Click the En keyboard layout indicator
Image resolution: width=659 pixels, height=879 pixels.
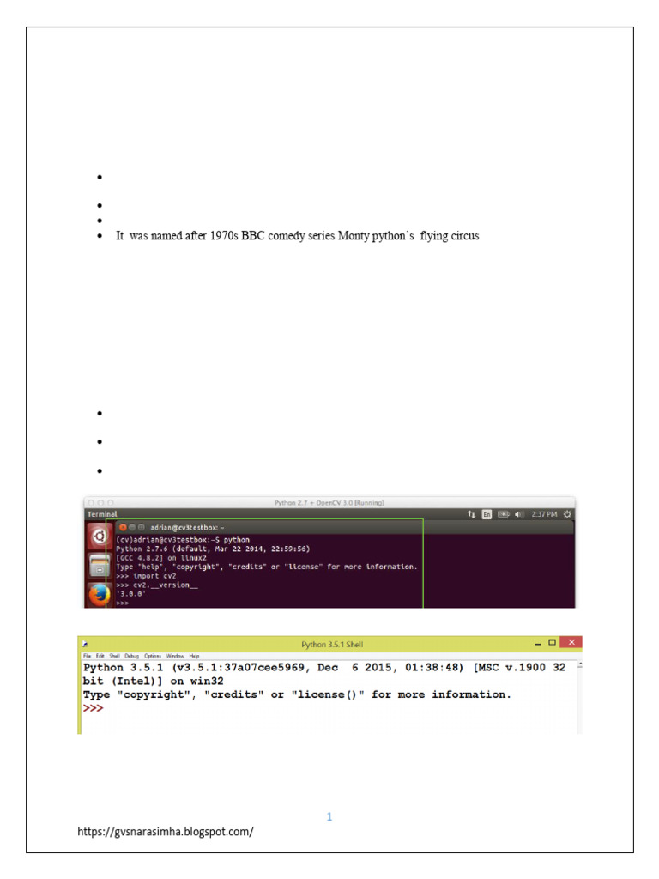point(487,514)
